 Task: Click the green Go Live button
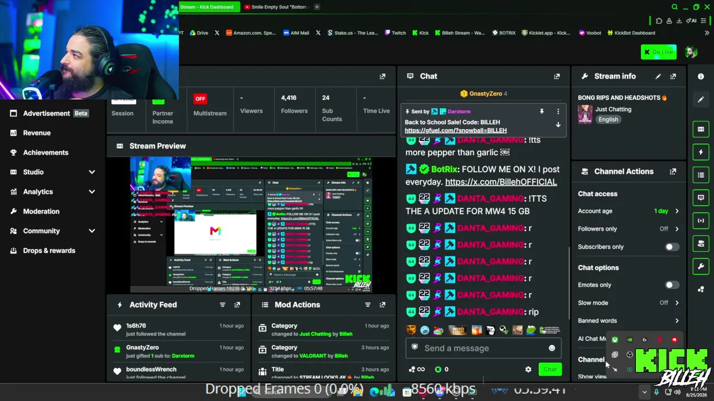click(x=659, y=52)
